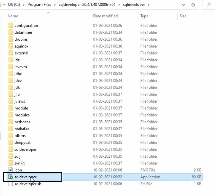Select the icon PNG file icon
This screenshot has width=215, height=196.
point(10,170)
